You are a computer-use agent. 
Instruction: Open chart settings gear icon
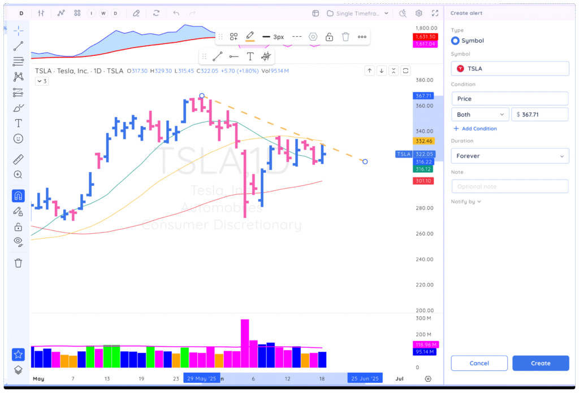[x=419, y=14]
